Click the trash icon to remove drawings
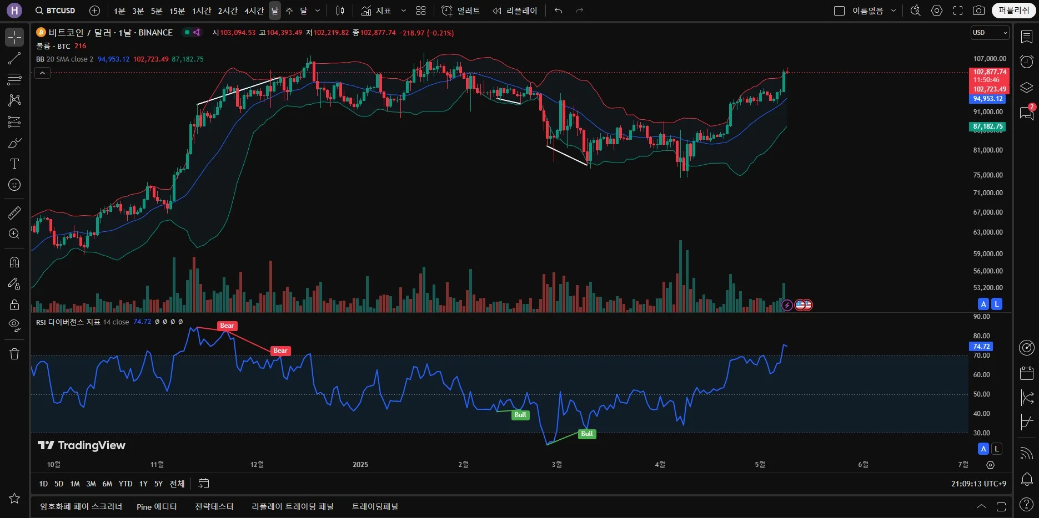This screenshot has width=1039, height=518. (14, 354)
